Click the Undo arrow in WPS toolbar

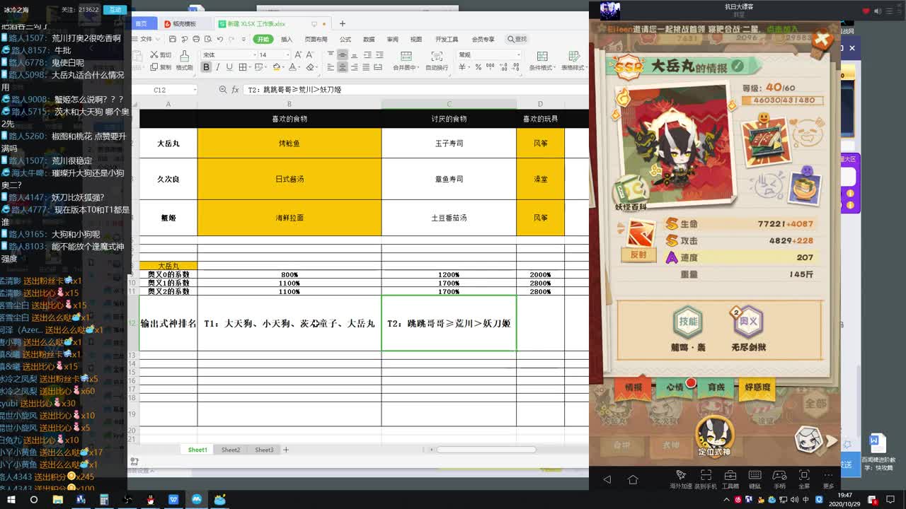(x=219, y=39)
